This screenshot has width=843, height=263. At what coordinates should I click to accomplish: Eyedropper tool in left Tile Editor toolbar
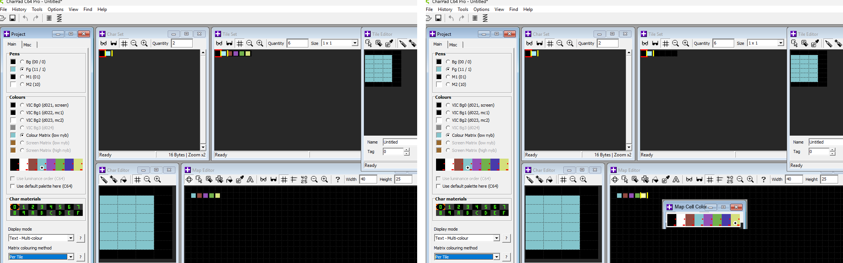click(x=389, y=43)
